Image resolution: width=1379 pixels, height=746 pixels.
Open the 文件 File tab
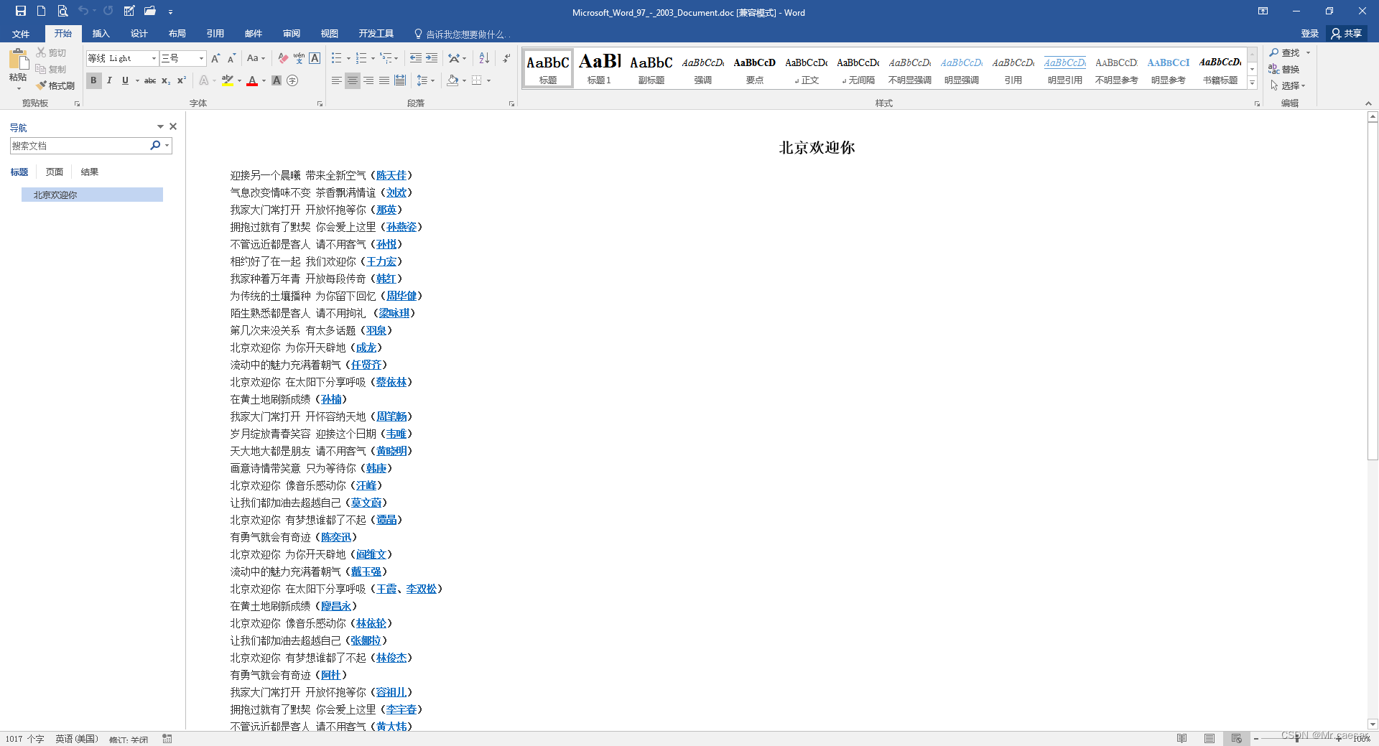coord(21,34)
